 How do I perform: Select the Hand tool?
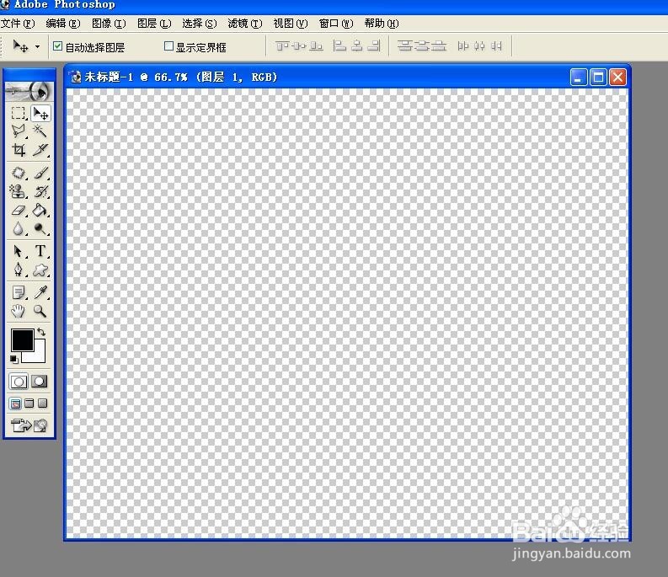pos(18,311)
